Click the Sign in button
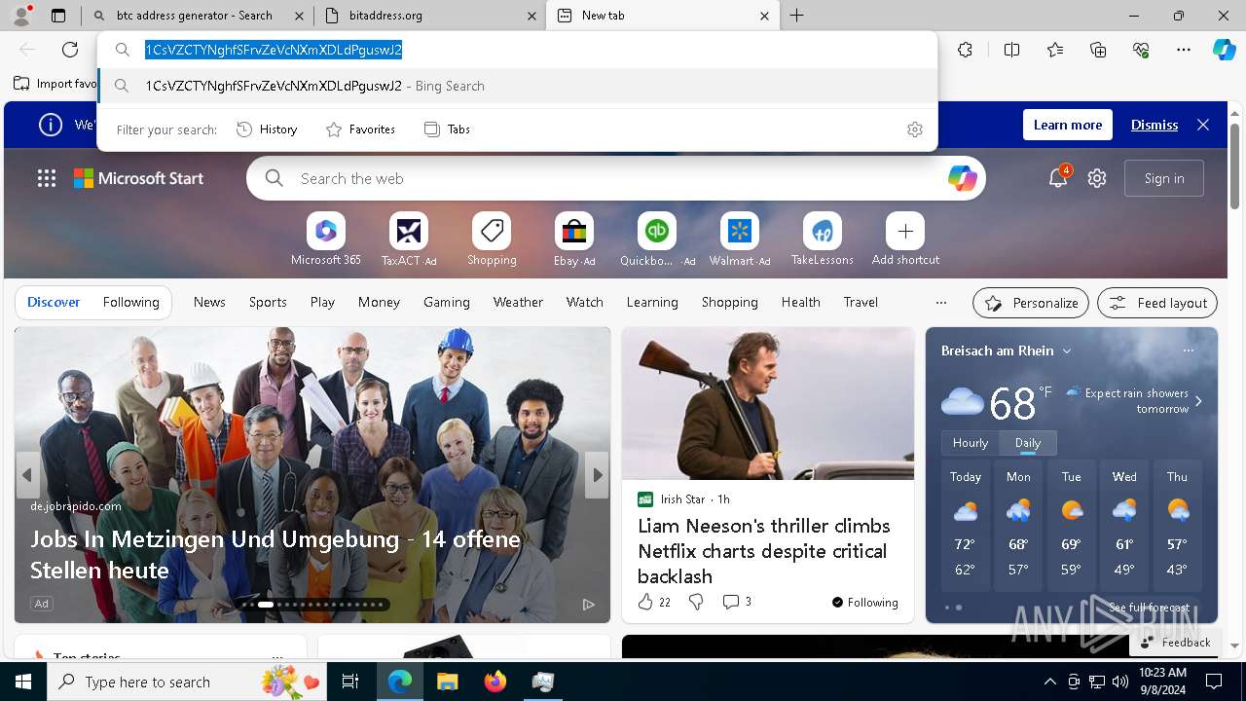Viewport: 1246px width, 701px height. click(x=1164, y=178)
